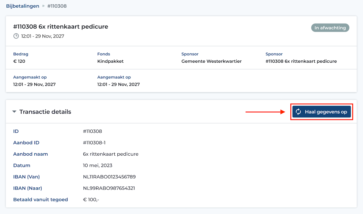Select the Fonds value Kindpakket

tap(111, 61)
